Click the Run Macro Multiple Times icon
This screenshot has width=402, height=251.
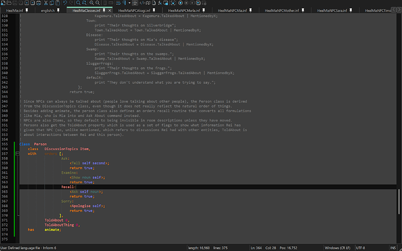click(x=198, y=3)
